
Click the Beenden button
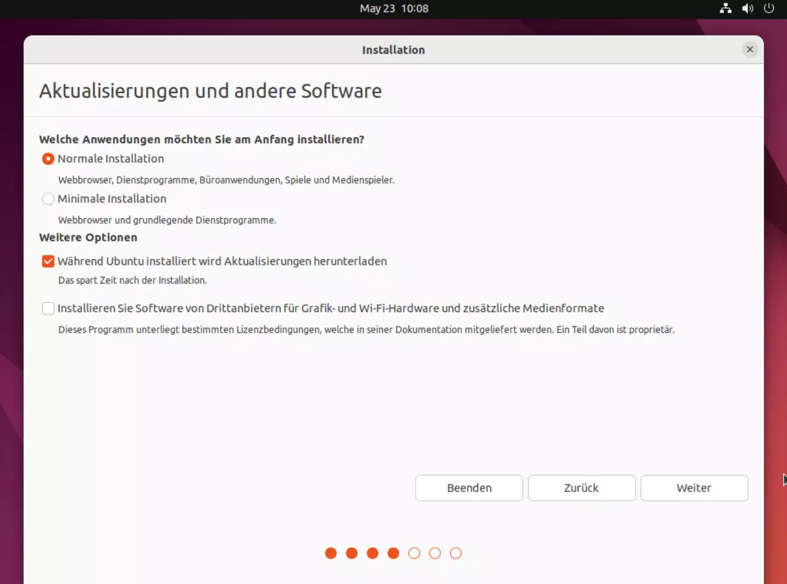tap(469, 488)
